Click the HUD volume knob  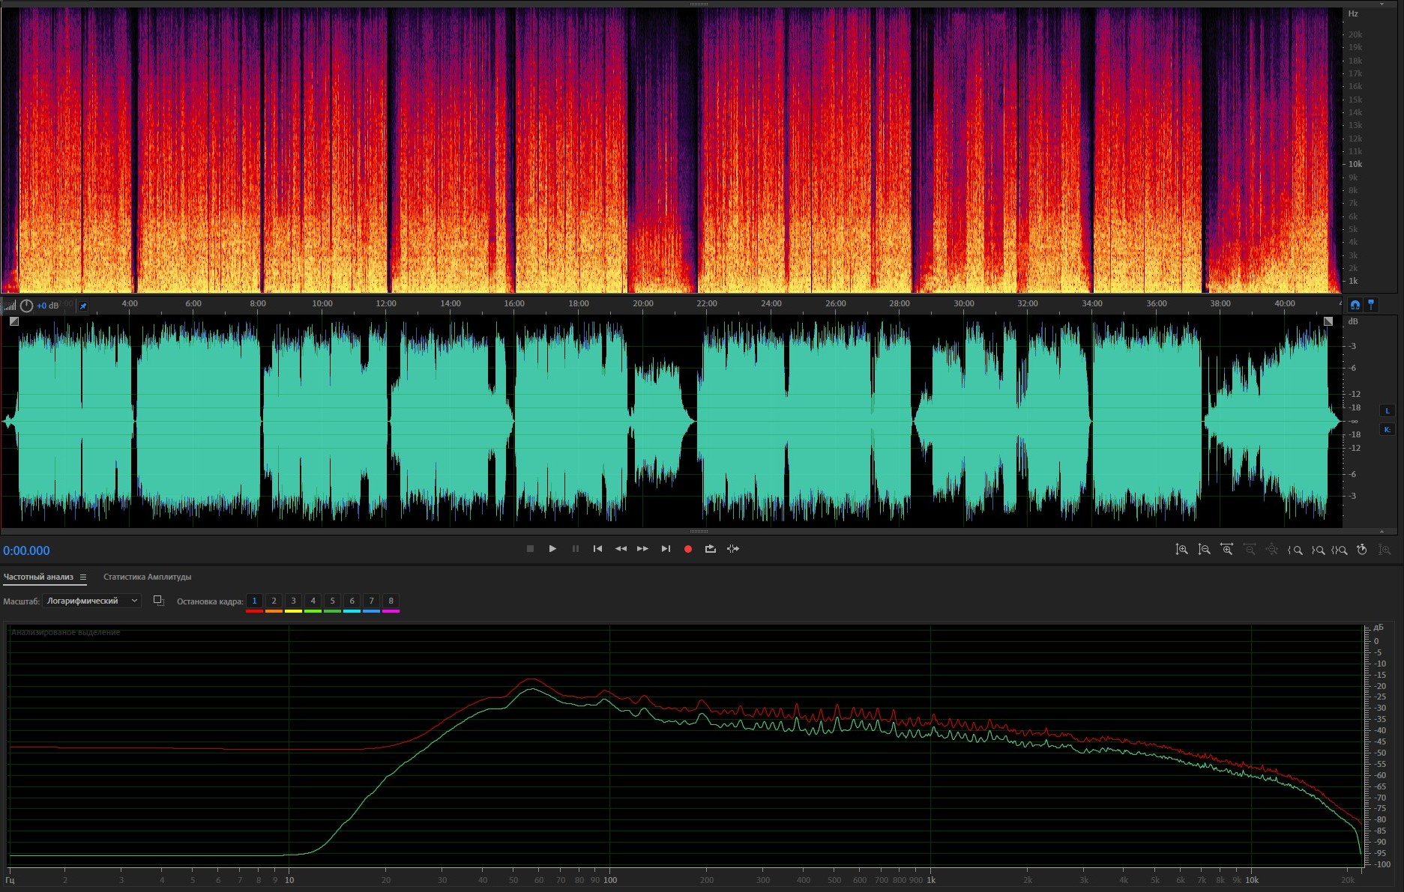26,306
